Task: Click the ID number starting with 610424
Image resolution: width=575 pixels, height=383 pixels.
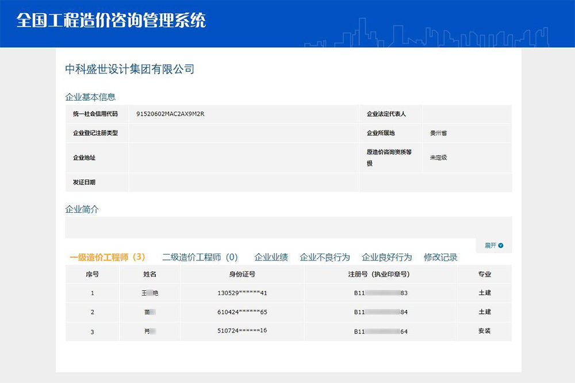Action: coord(242,312)
